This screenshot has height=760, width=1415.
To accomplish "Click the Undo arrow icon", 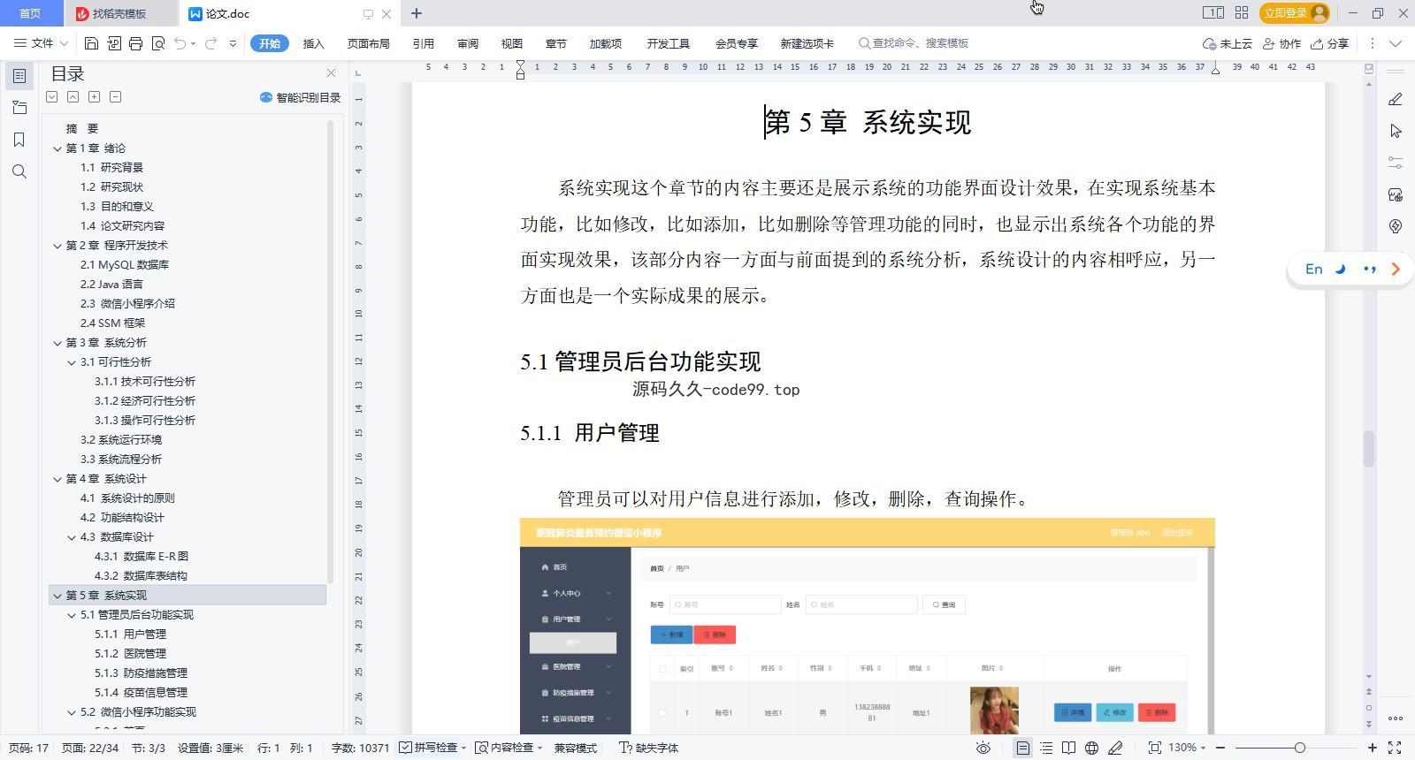I will (x=180, y=43).
